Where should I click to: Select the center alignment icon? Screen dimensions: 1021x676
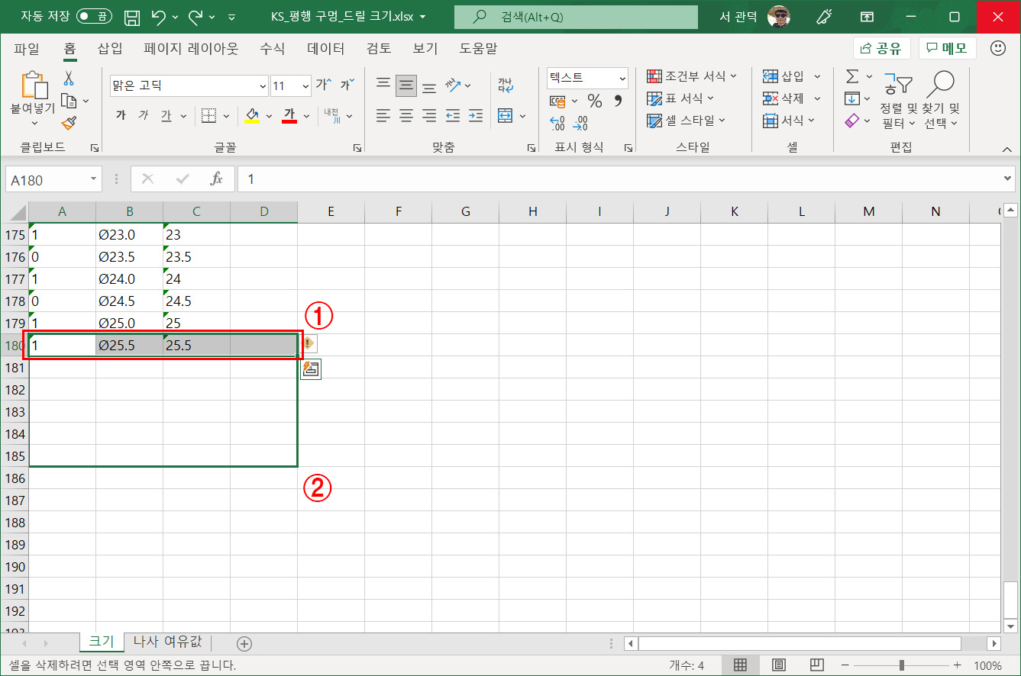[x=405, y=116]
